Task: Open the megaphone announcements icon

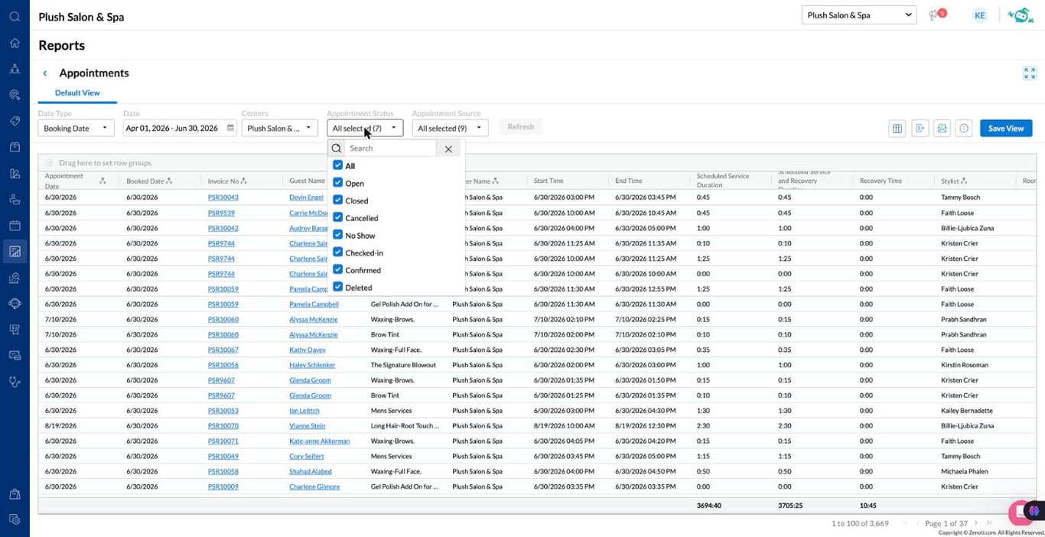Action: tap(934, 15)
